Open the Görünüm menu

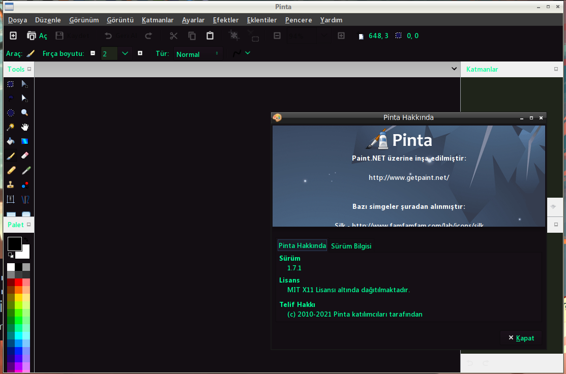(x=84, y=20)
